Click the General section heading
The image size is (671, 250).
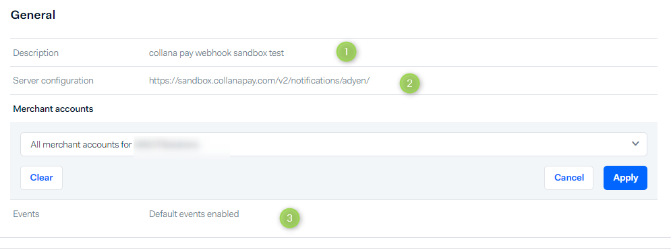tap(33, 15)
